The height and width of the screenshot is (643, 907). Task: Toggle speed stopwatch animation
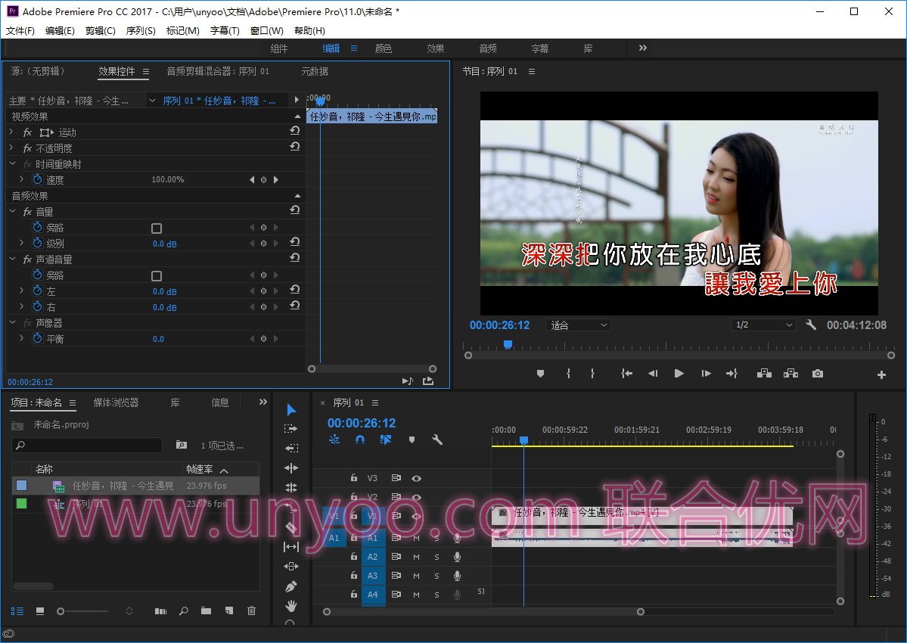click(x=38, y=179)
